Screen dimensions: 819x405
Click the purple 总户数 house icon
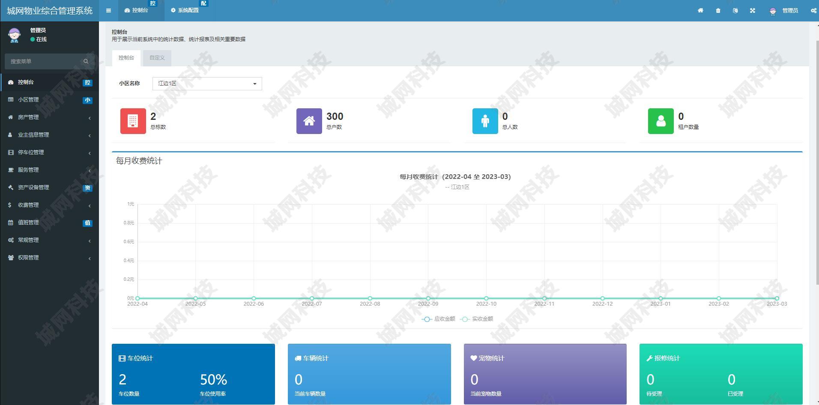pos(309,121)
